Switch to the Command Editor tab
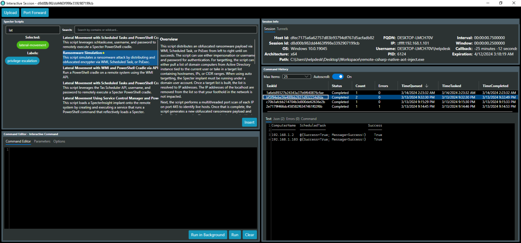 pyautogui.click(x=18, y=141)
